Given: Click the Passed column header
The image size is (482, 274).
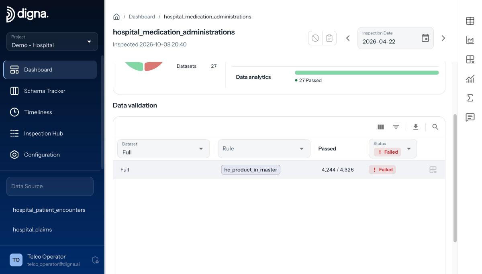Looking at the screenshot, I should (327, 149).
